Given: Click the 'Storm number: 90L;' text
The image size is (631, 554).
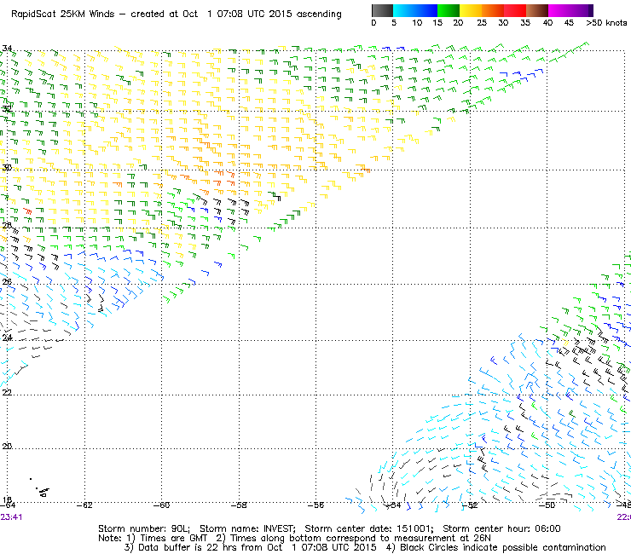Looking at the screenshot, I should tap(144, 528).
